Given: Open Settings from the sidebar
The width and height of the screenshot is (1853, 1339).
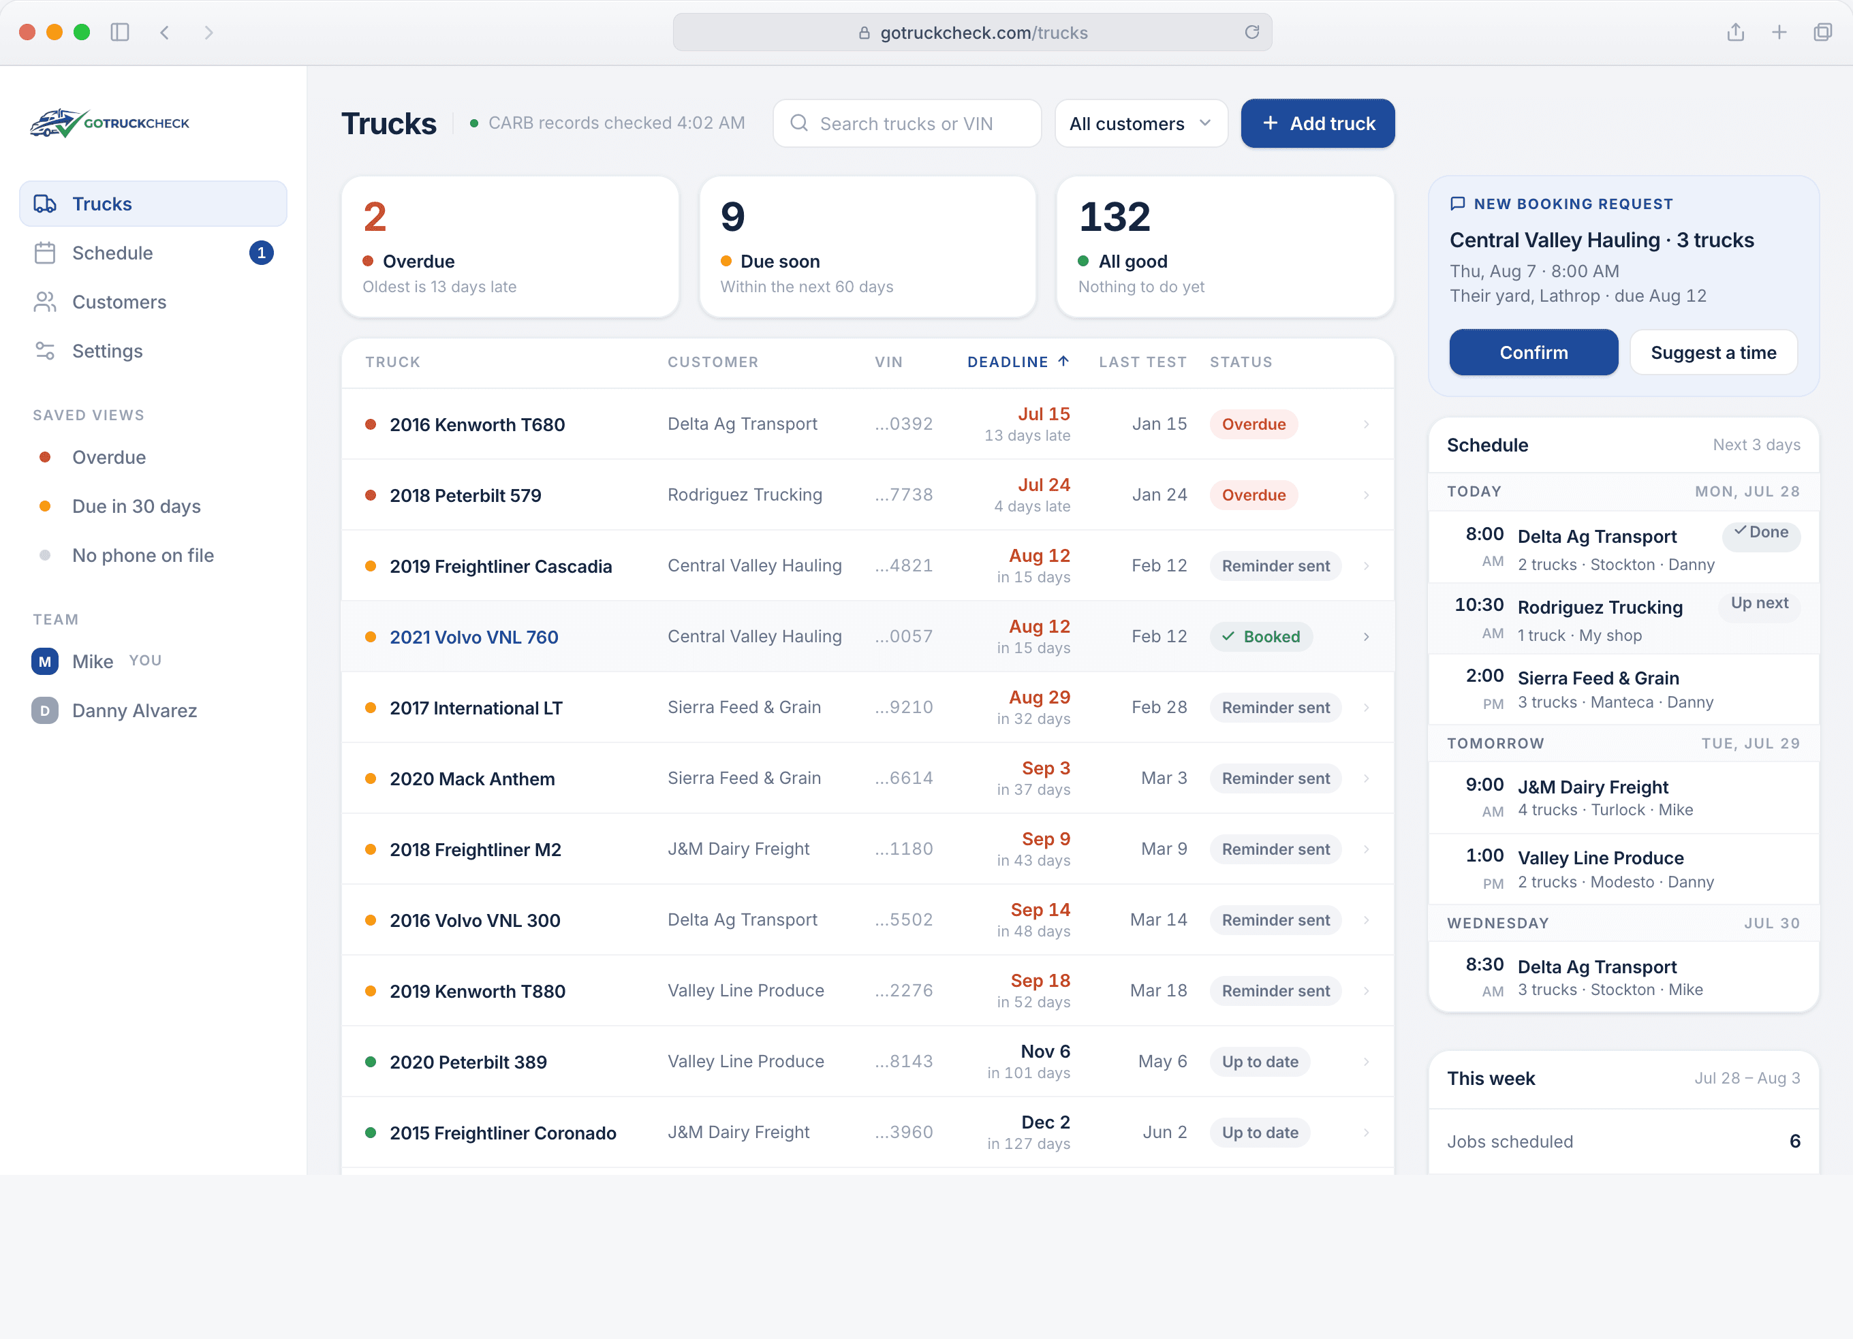Looking at the screenshot, I should pos(153,351).
